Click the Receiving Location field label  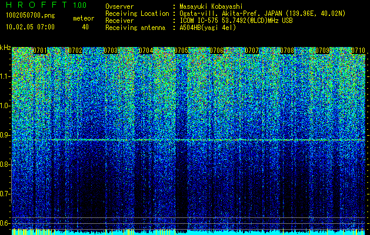point(137,14)
